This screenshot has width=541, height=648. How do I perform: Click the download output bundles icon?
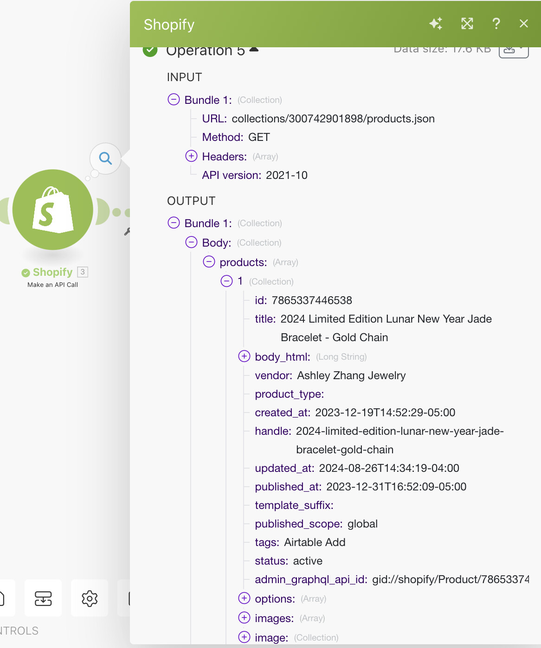[x=513, y=50]
